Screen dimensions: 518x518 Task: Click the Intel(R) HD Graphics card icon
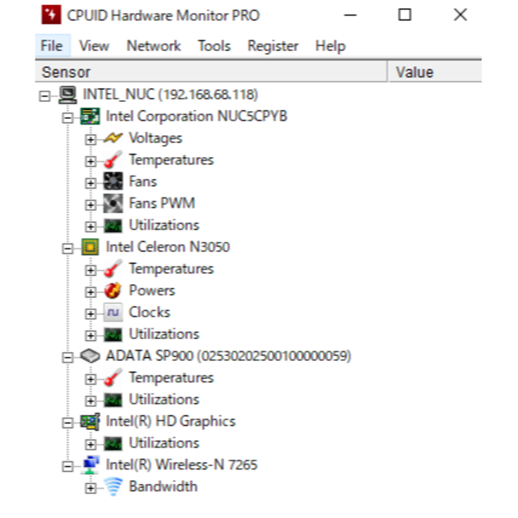click(90, 422)
